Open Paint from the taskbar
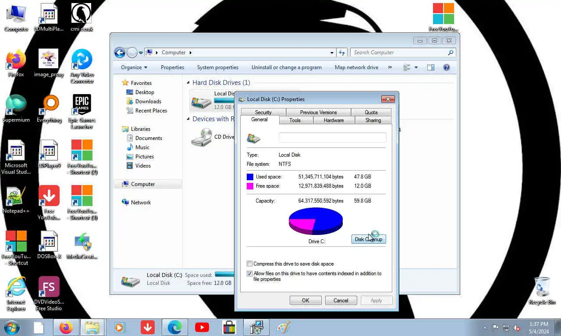 [284, 327]
